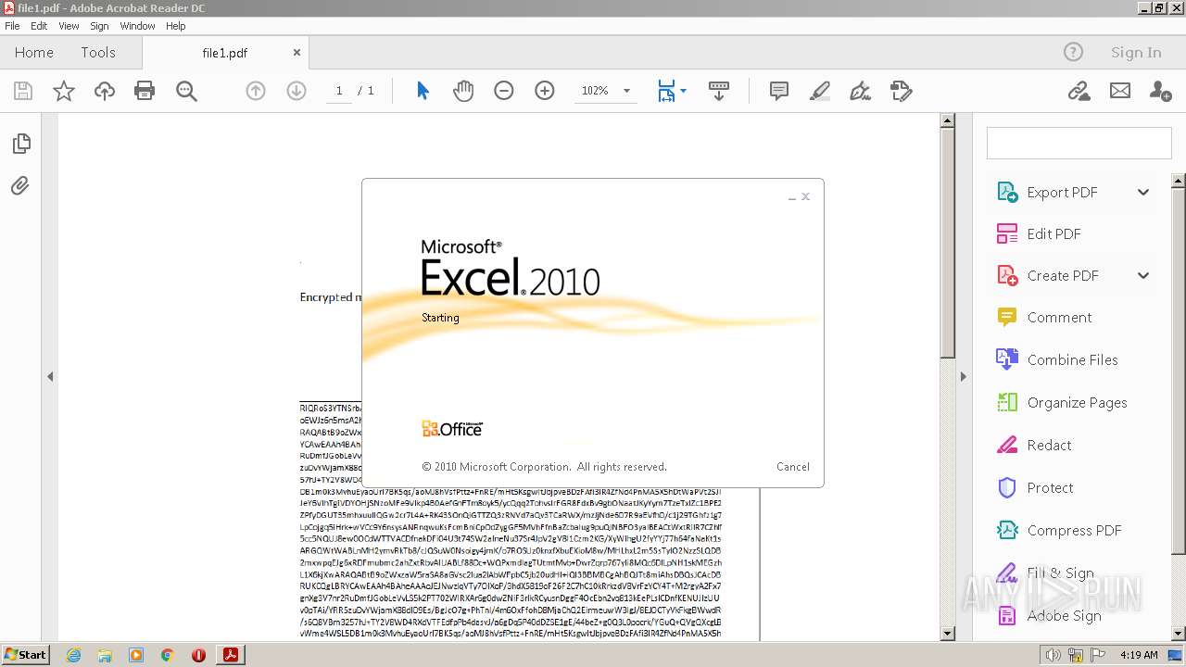Open Protect tool
Viewport: 1186px width, 667px height.
[x=1050, y=488]
